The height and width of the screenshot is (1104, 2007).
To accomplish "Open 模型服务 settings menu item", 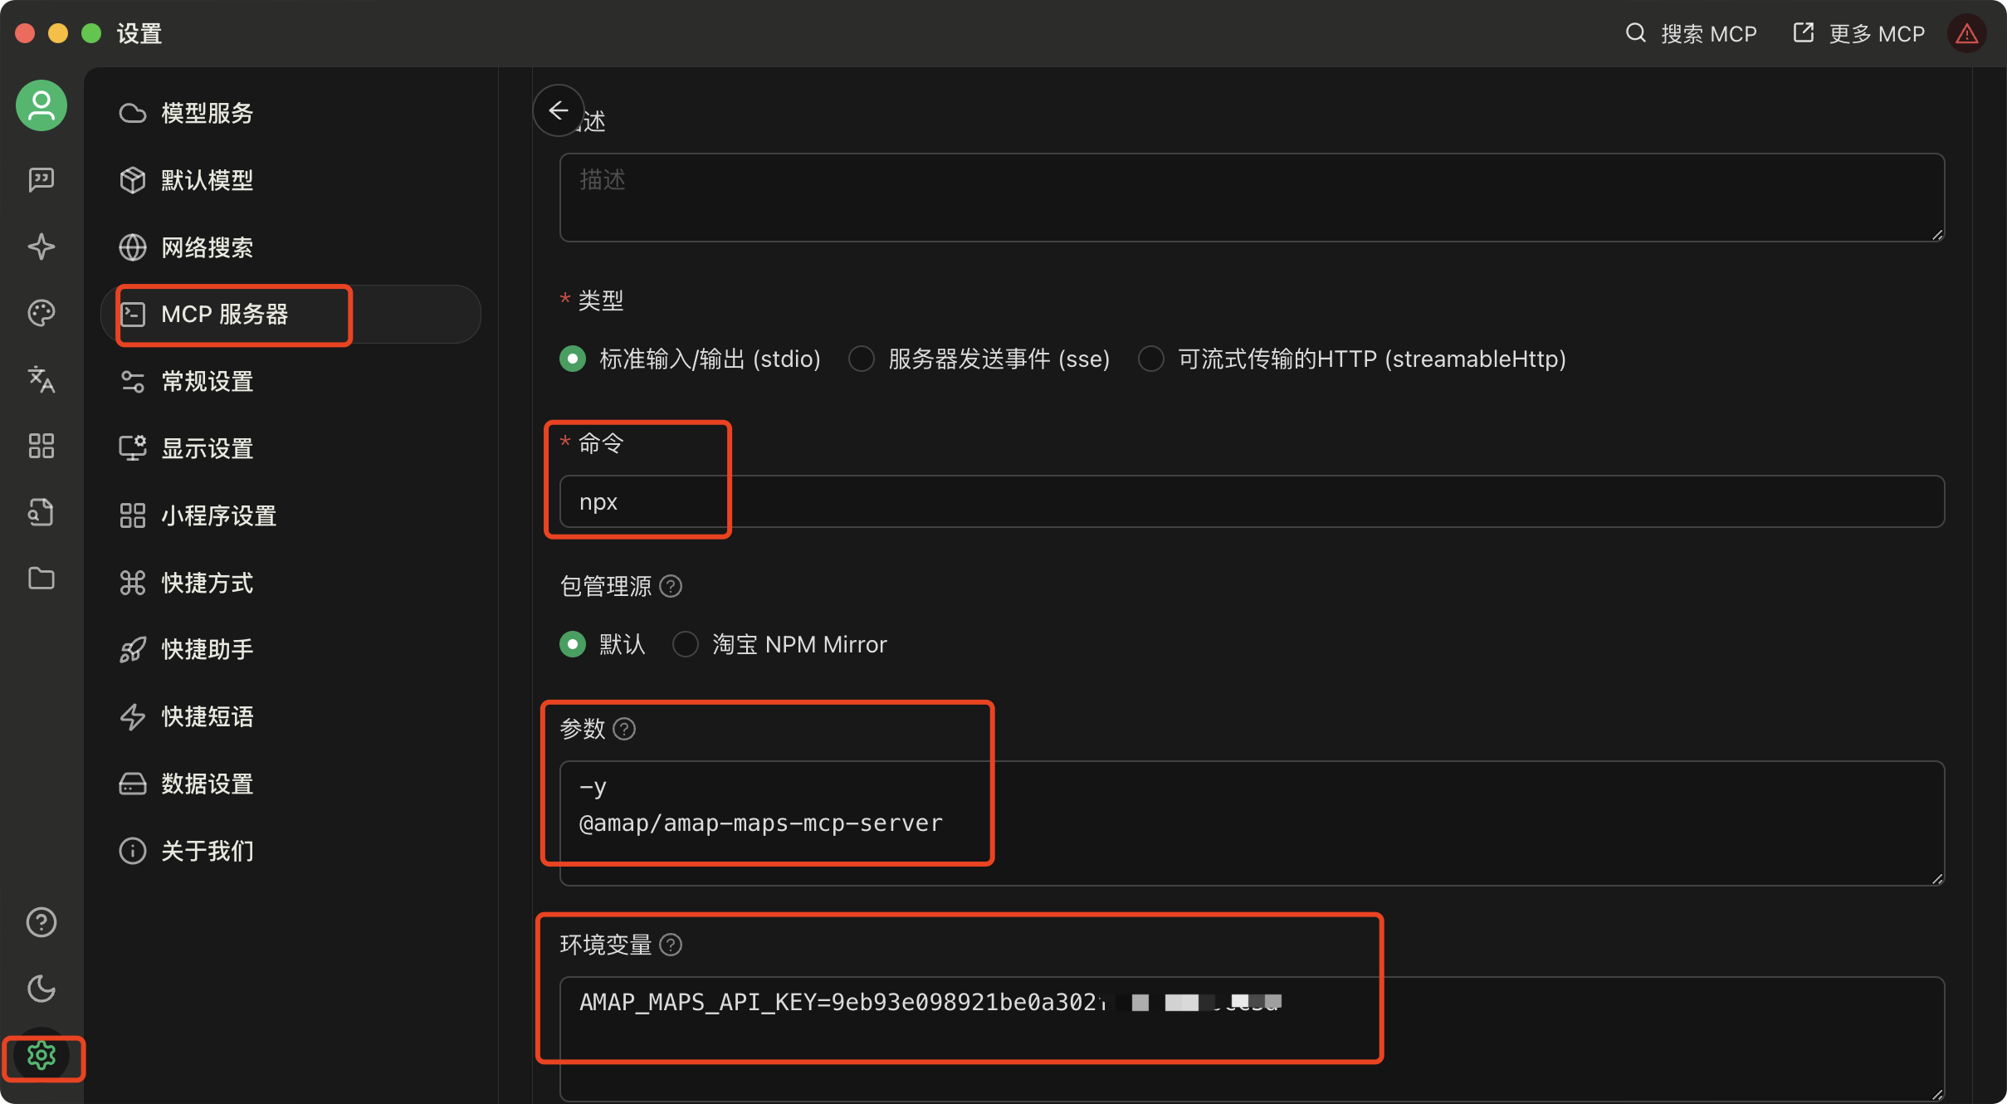I will coord(207,113).
